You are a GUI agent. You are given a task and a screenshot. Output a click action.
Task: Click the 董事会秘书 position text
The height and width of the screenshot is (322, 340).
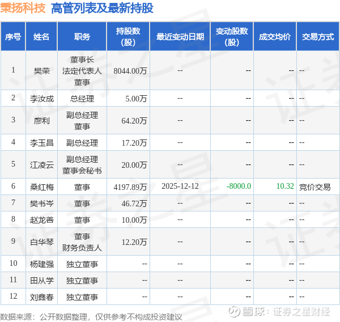click(x=82, y=171)
